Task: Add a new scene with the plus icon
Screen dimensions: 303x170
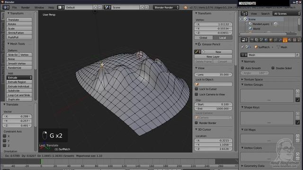Action: coord(142,8)
